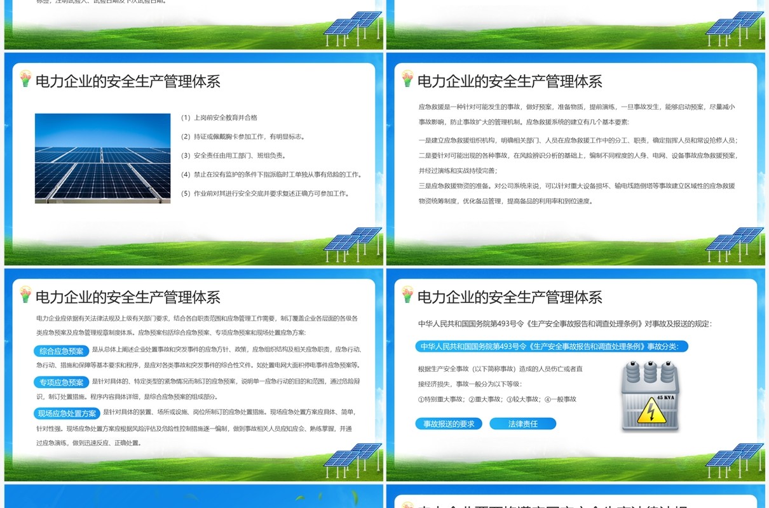The height and width of the screenshot is (508, 769).
Task: Select the slide title above the solar panel photo
Action: [128, 81]
